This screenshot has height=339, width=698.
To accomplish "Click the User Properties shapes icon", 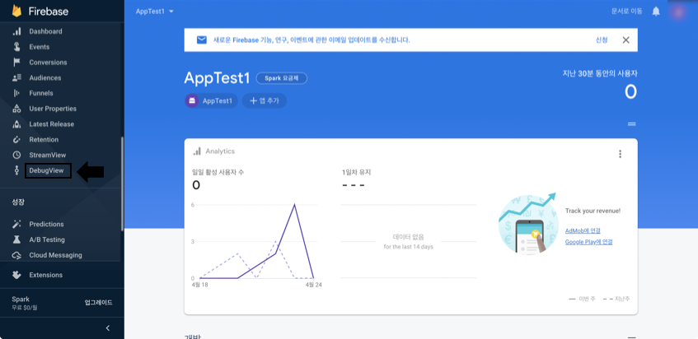I will point(16,109).
